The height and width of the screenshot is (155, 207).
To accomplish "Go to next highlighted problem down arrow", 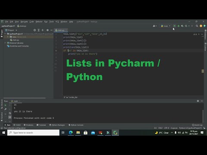I will (202, 34).
